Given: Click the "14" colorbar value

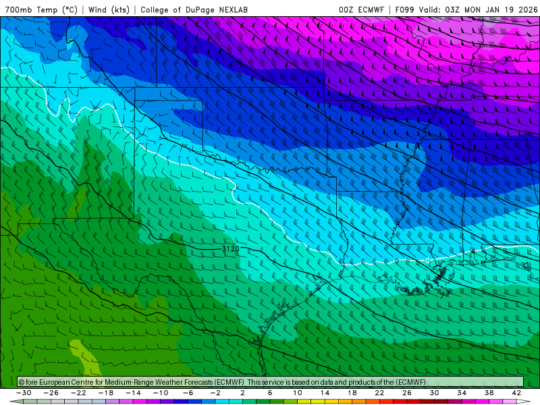Looking at the screenshot, I should [325, 393].
